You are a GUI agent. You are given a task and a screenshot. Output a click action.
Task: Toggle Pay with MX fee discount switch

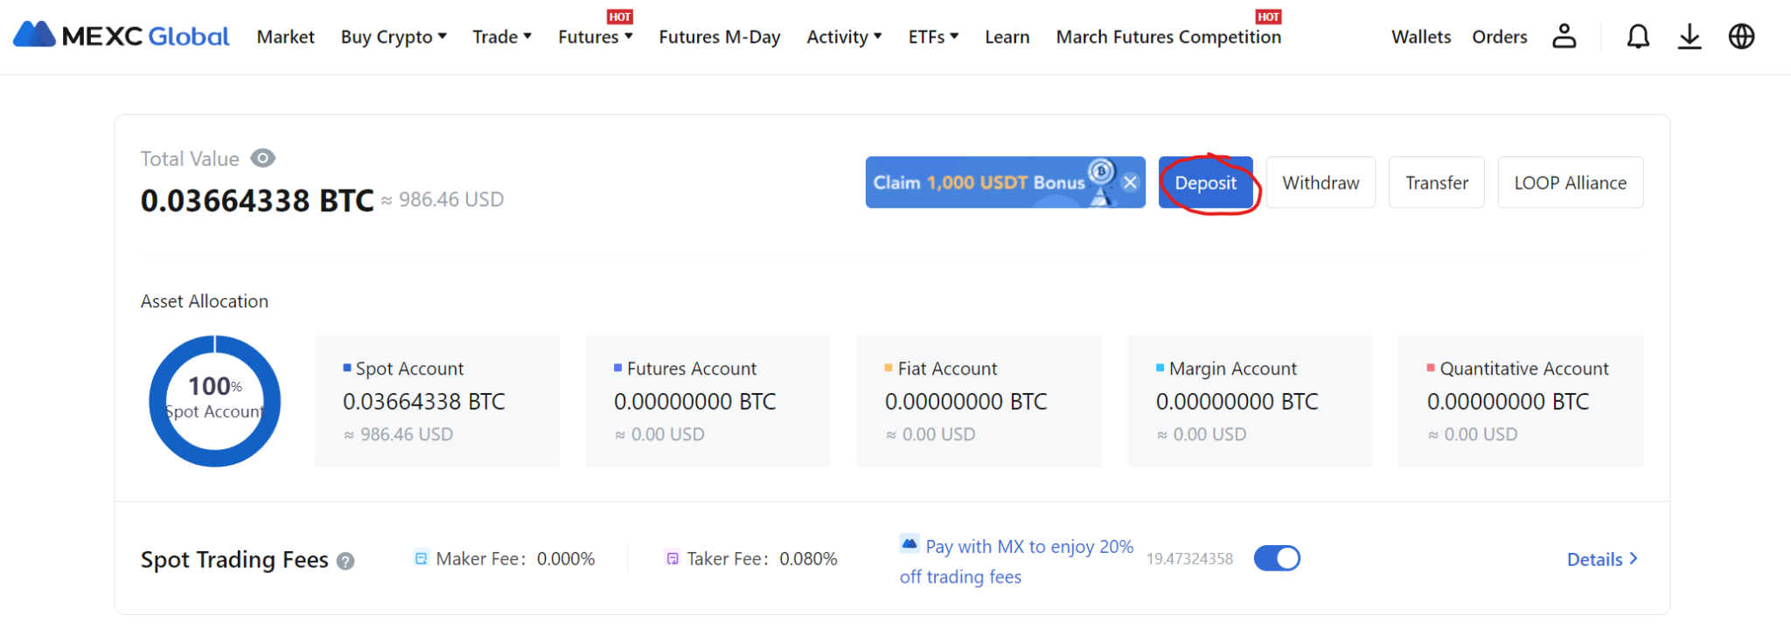[1277, 558]
